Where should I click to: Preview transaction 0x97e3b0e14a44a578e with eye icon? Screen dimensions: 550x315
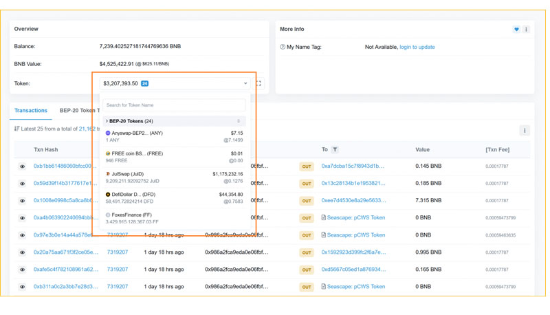pyautogui.click(x=22, y=235)
